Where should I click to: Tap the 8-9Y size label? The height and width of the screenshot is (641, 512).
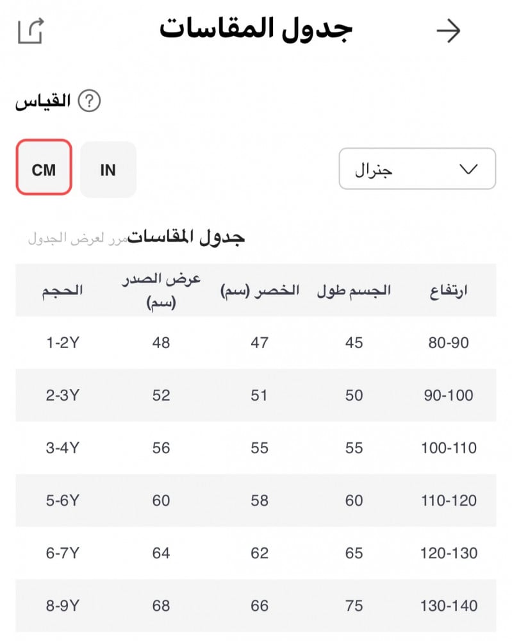(63, 606)
